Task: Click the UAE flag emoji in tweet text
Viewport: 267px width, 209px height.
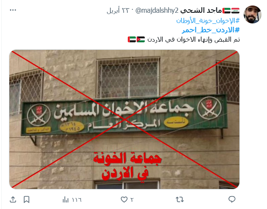Action: tap(132, 40)
